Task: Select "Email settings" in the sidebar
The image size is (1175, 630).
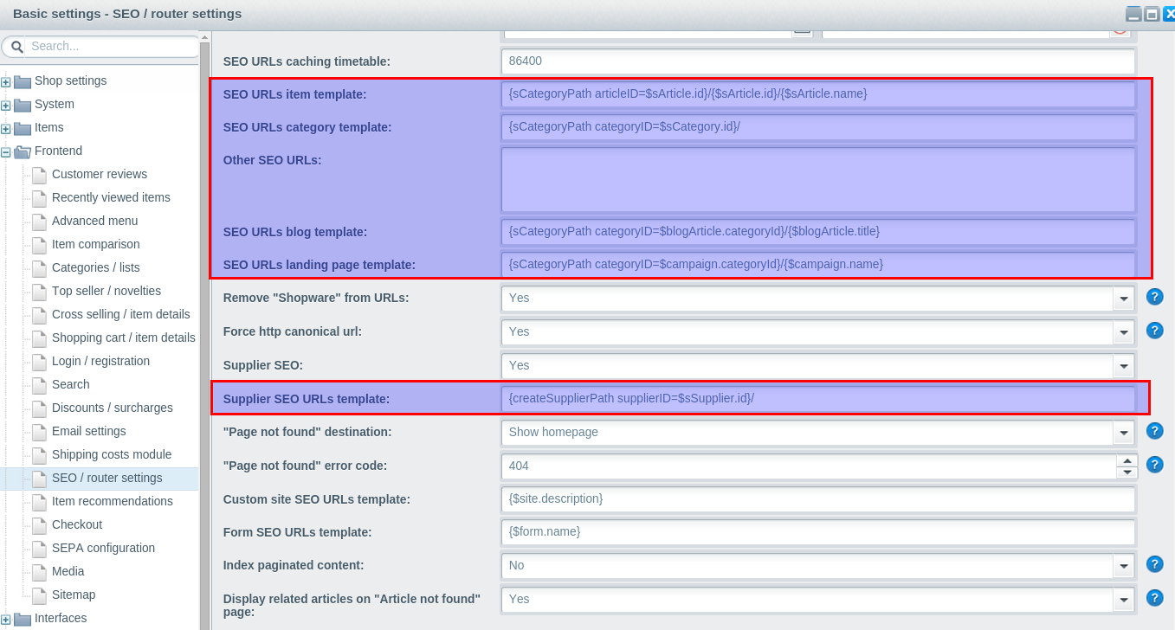Action: pyautogui.click(x=90, y=431)
